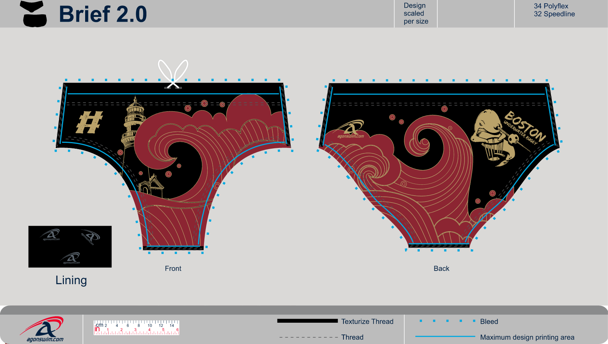This screenshot has height=344, width=608.
Task: Select the gold hashtag symbol on front
Action: (x=89, y=122)
